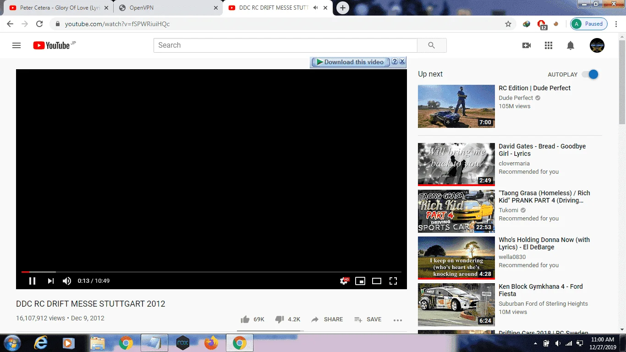The width and height of the screenshot is (626, 352).
Task: Close the OpenVPN tab
Action: [x=216, y=8]
